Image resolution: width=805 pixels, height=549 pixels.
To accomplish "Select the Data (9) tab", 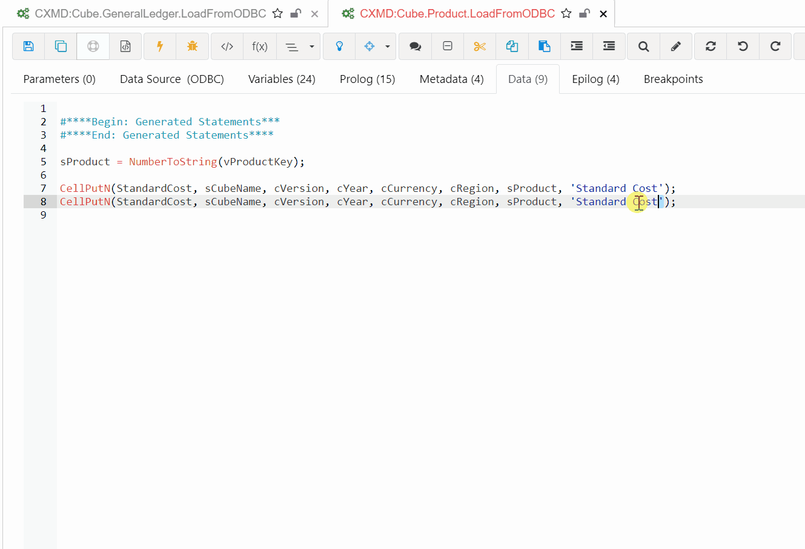I will (x=528, y=79).
